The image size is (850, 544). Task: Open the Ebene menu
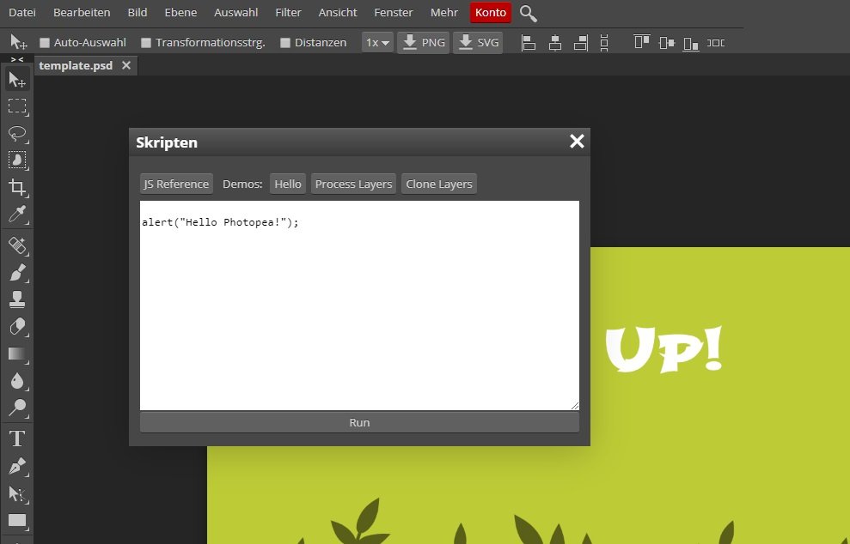pyautogui.click(x=180, y=13)
